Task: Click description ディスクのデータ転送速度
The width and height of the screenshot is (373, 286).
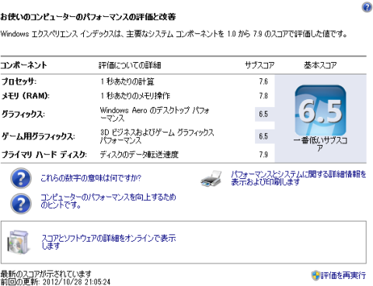Action: click(x=139, y=154)
